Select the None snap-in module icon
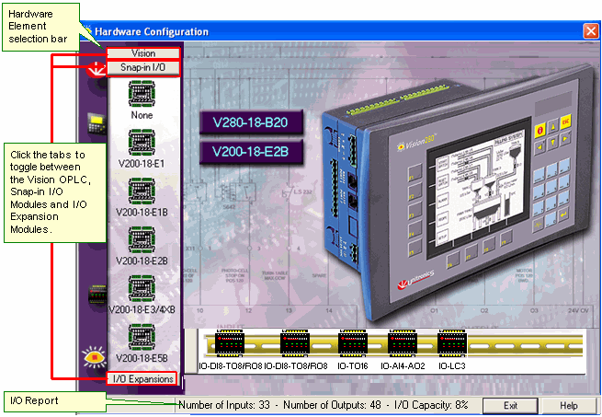The image size is (602, 417). [x=142, y=94]
